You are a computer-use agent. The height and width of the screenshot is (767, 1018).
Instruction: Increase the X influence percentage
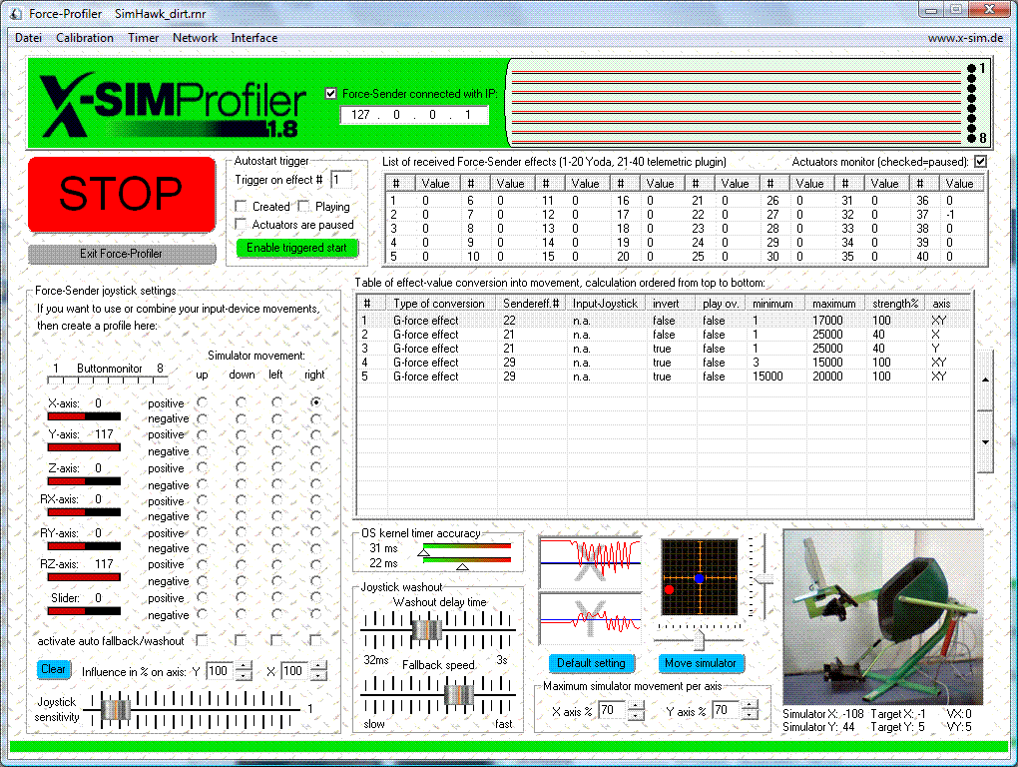tap(318, 666)
